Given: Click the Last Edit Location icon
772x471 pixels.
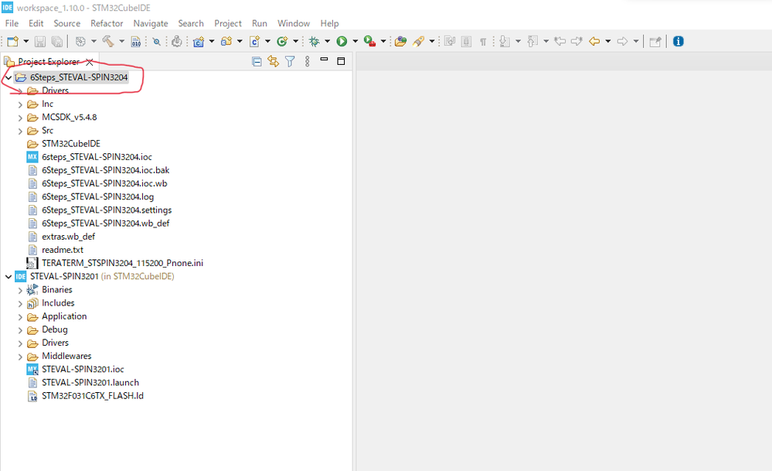Looking at the screenshot, I should (559, 42).
